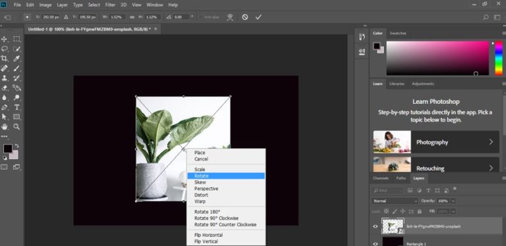Select the Brush tool
Image resolution: width=506 pixels, height=246 pixels.
click(16, 68)
